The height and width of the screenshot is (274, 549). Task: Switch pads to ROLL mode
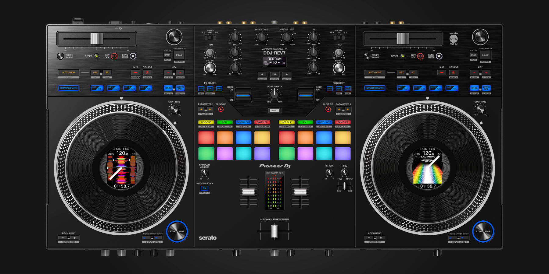coord(225,122)
